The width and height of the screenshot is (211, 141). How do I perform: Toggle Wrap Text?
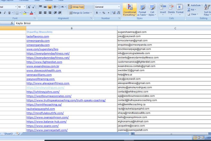[76, 7]
